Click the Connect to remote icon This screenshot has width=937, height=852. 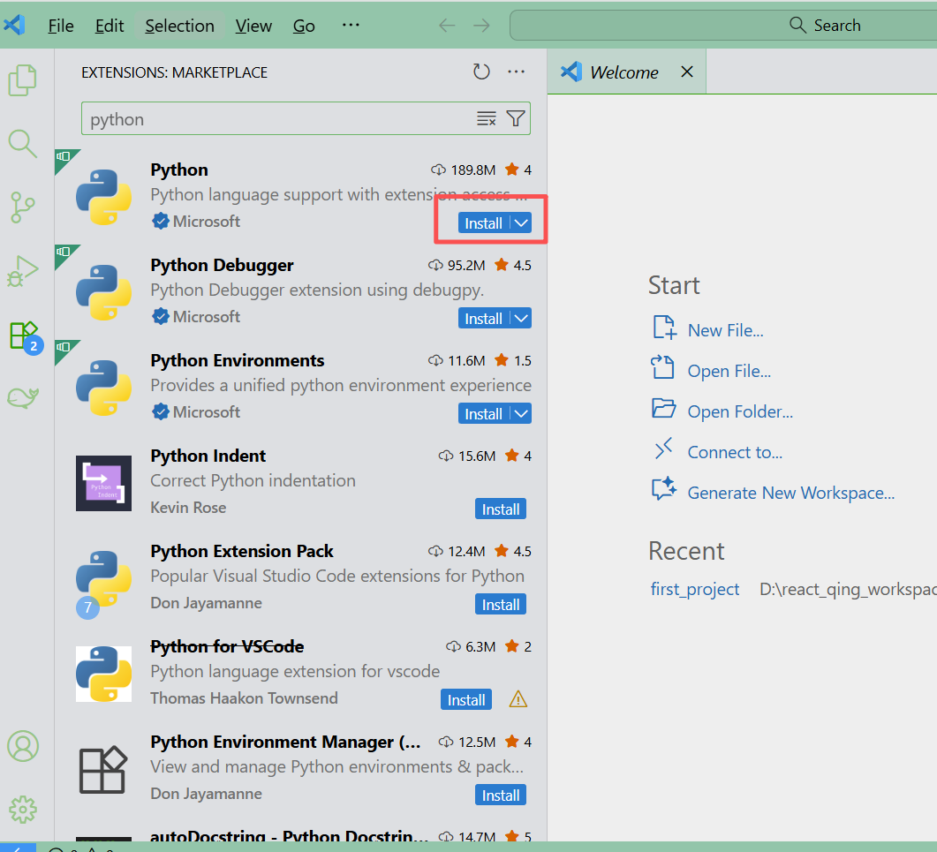(663, 449)
